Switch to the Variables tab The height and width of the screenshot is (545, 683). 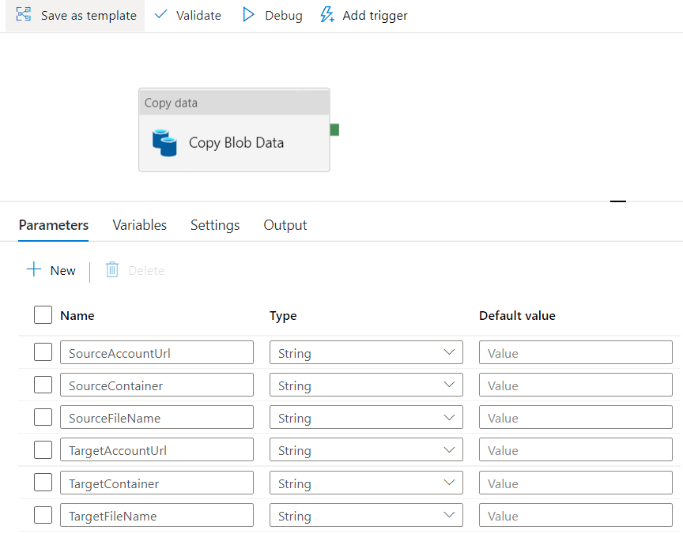tap(139, 225)
